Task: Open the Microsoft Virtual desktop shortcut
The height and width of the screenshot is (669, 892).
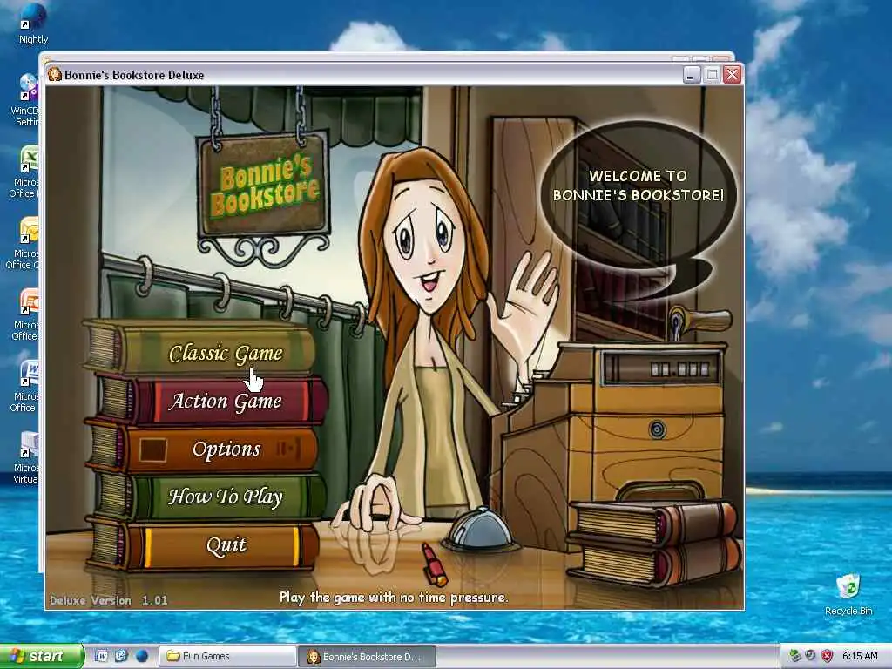Action: point(26,457)
